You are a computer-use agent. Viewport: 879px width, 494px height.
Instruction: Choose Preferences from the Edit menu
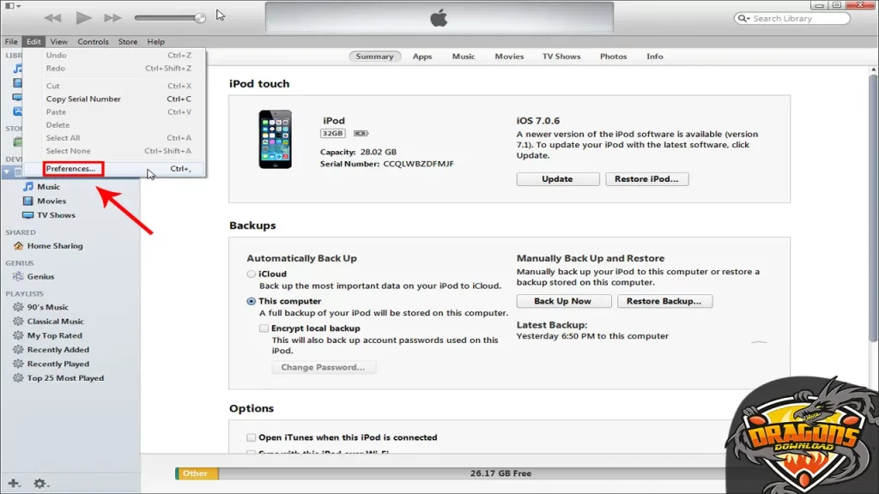click(71, 168)
